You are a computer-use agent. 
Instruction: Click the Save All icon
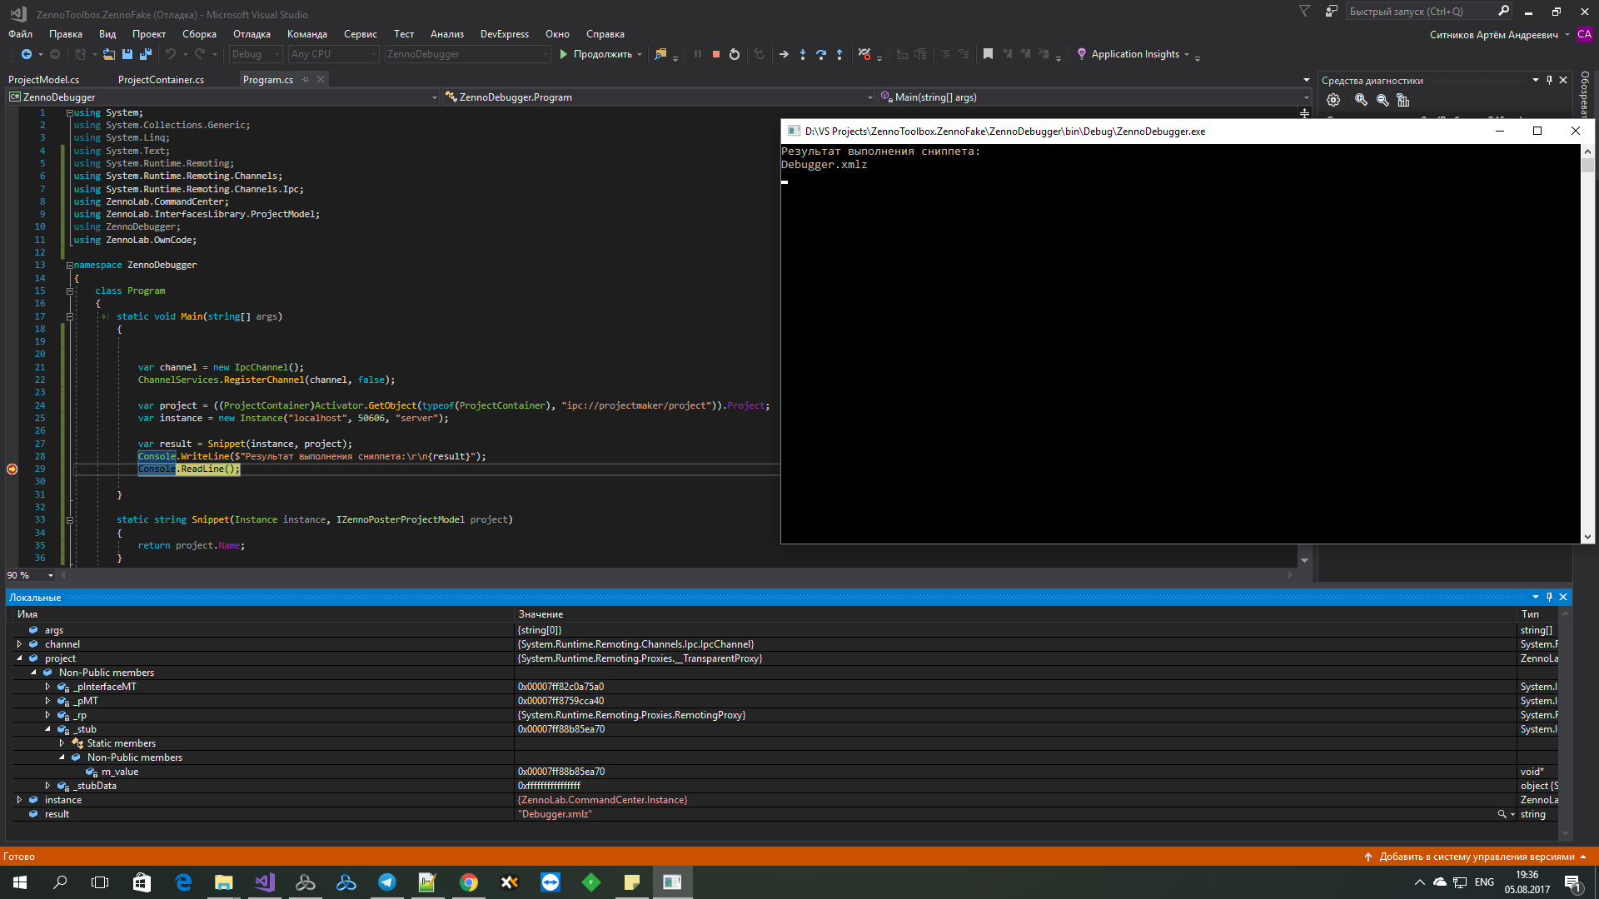coord(145,54)
